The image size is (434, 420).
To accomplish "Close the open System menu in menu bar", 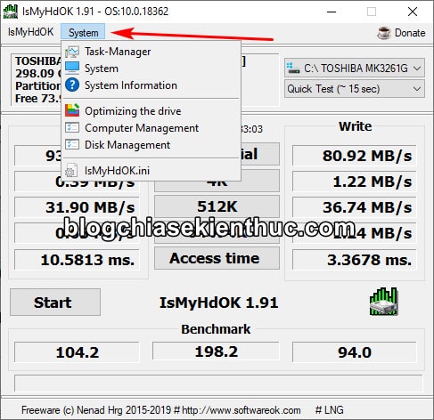I will click(83, 32).
